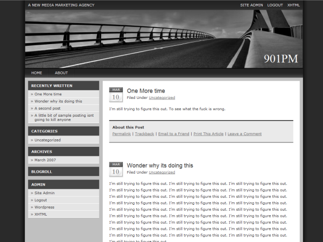Screen dimensions: 323x242
Task: Click Wordpress in the Admin sidebar
Action: click(44, 207)
